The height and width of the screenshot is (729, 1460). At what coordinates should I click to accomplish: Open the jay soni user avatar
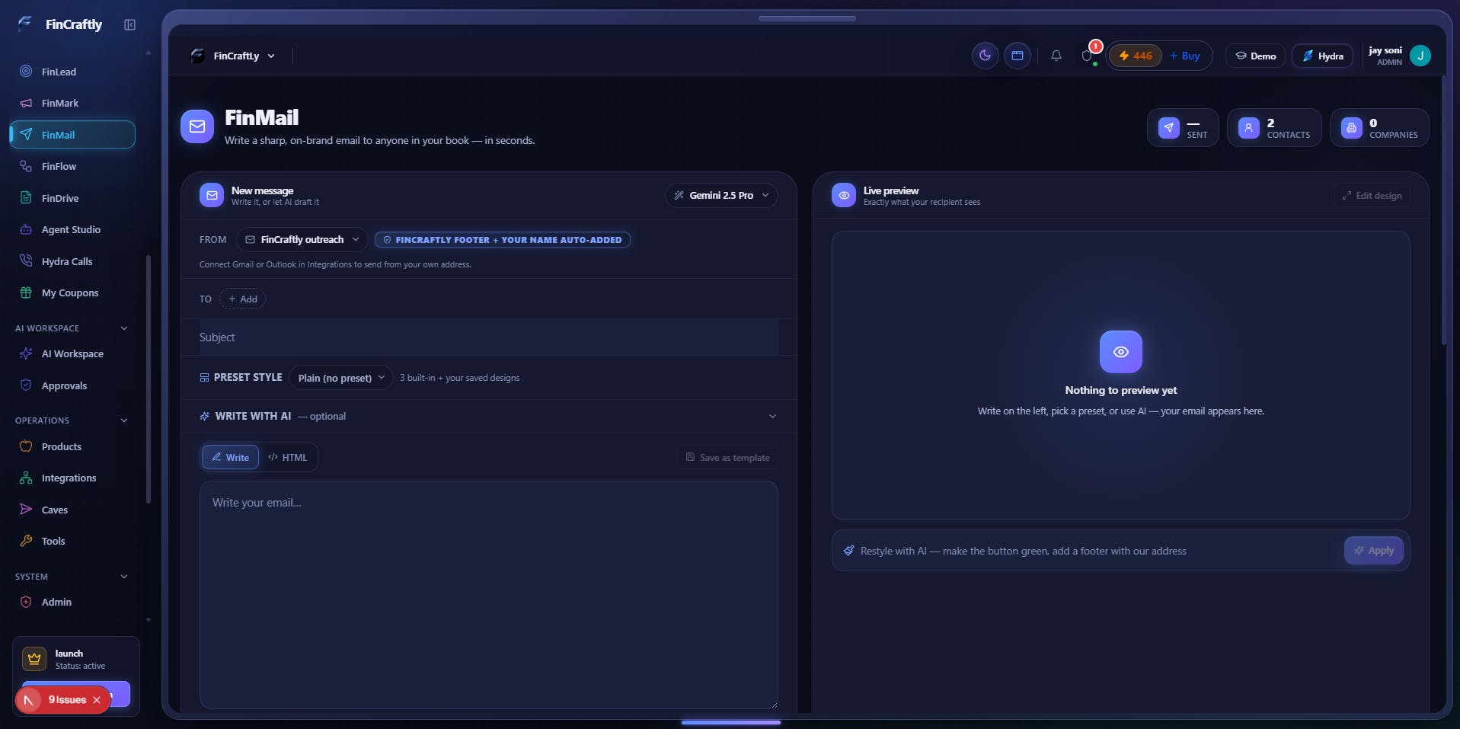pyautogui.click(x=1420, y=56)
